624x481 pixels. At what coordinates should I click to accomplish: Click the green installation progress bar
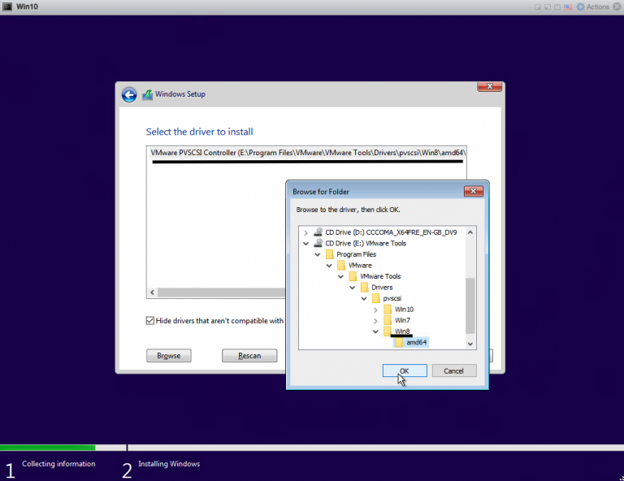(48, 448)
